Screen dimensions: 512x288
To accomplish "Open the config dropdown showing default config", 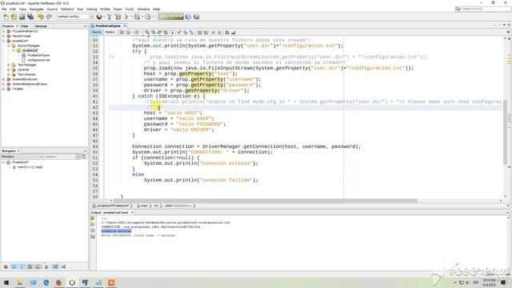I will 75,17.
